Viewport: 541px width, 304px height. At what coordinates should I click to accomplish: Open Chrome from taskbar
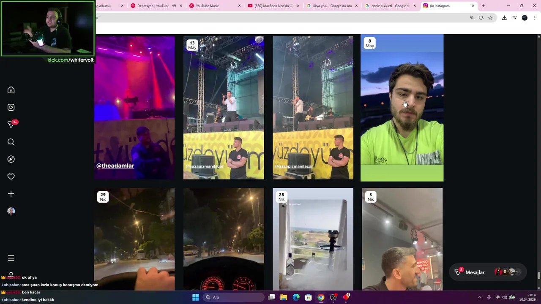[x=321, y=297]
